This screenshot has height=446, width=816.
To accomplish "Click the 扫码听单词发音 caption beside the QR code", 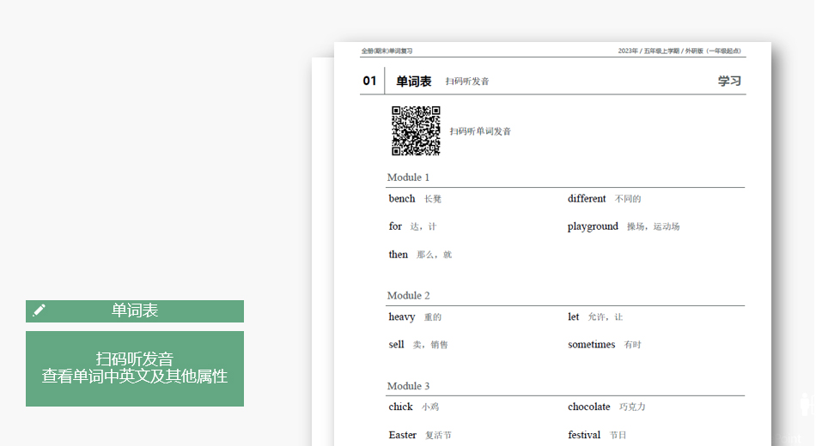I will tap(480, 131).
